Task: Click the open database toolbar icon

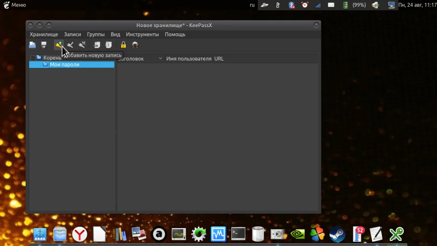Action: point(32,44)
